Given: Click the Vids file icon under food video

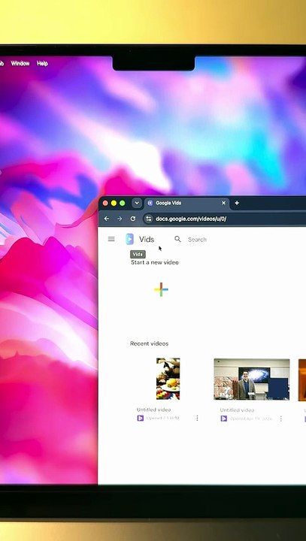Looking at the screenshot, I should pos(141,419).
